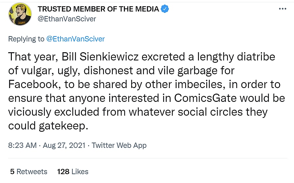This screenshot has height=183, width=294.
Task: Click the 8:23 AM timestamp
Action: [x=21, y=145]
